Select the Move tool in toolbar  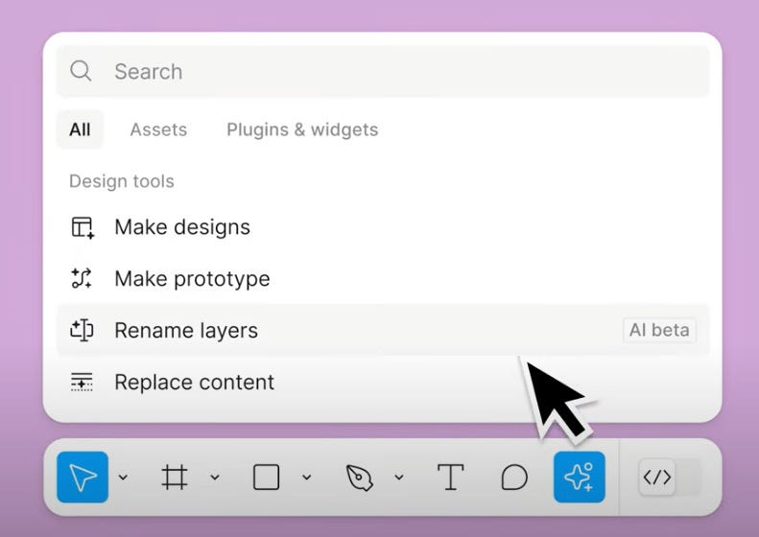click(x=83, y=477)
